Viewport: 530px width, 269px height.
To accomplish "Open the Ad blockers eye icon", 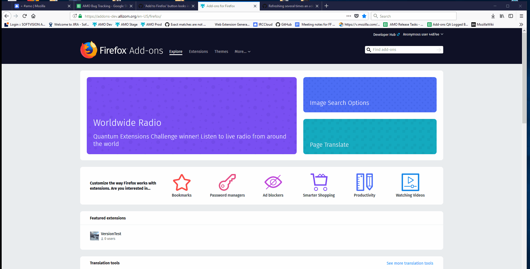I will pyautogui.click(x=273, y=182).
